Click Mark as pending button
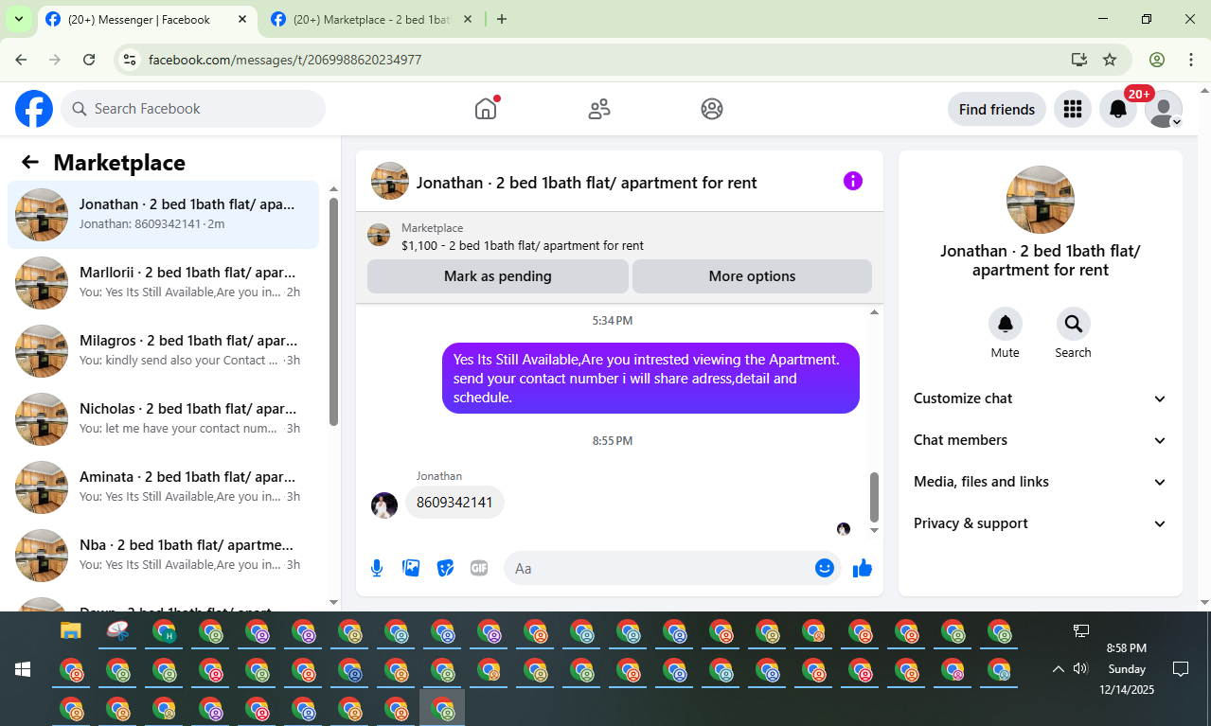Screen dimensions: 1211x726 [498, 276]
